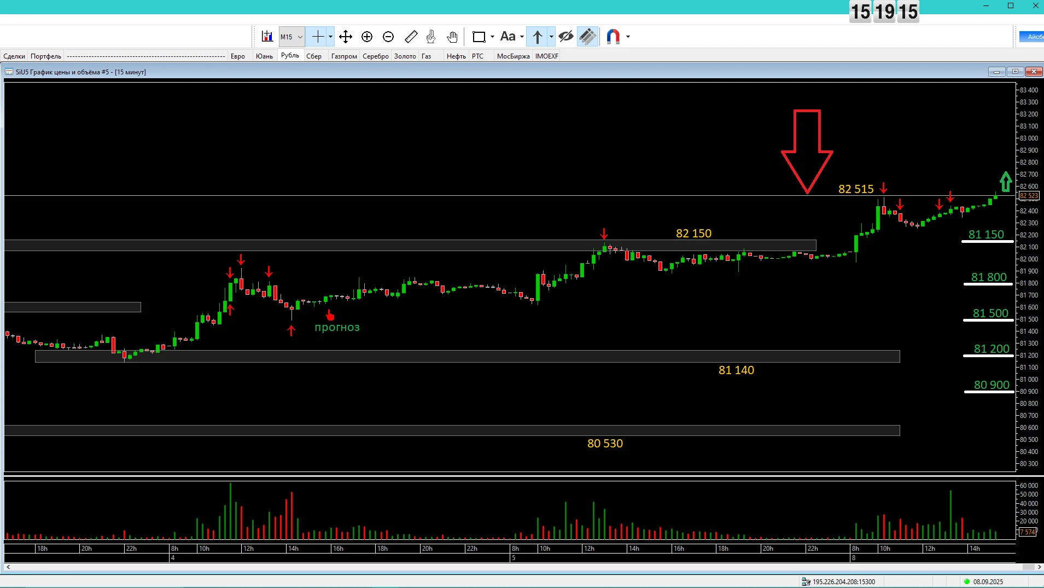Open the M15 timeframe dropdown
Image resolution: width=1044 pixels, height=588 pixels.
click(x=291, y=37)
